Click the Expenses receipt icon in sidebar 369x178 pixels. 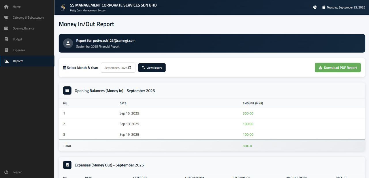click(x=6, y=50)
